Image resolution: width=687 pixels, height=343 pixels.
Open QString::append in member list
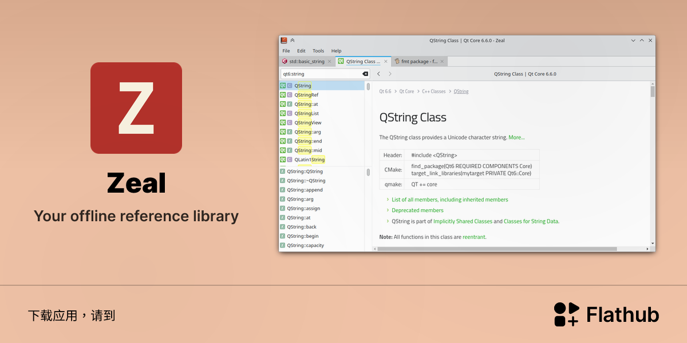pos(305,190)
